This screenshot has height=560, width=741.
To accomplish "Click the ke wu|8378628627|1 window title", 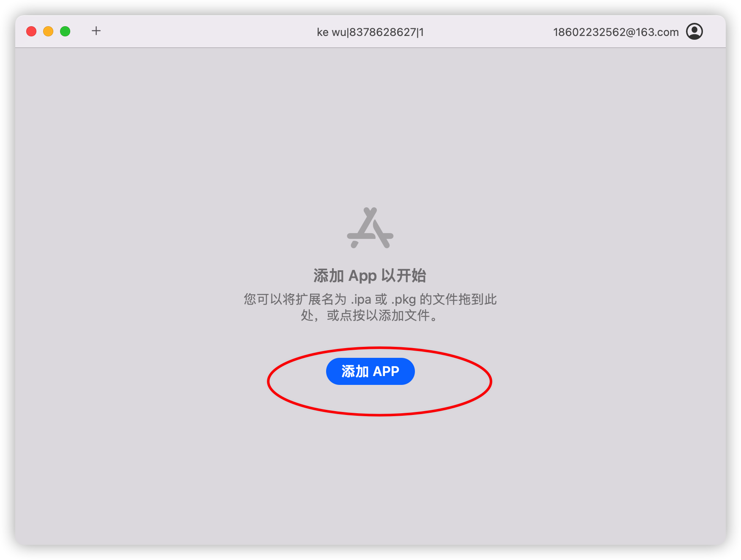I will pos(370,32).
